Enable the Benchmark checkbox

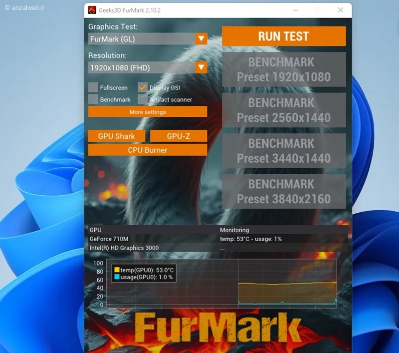coord(93,99)
